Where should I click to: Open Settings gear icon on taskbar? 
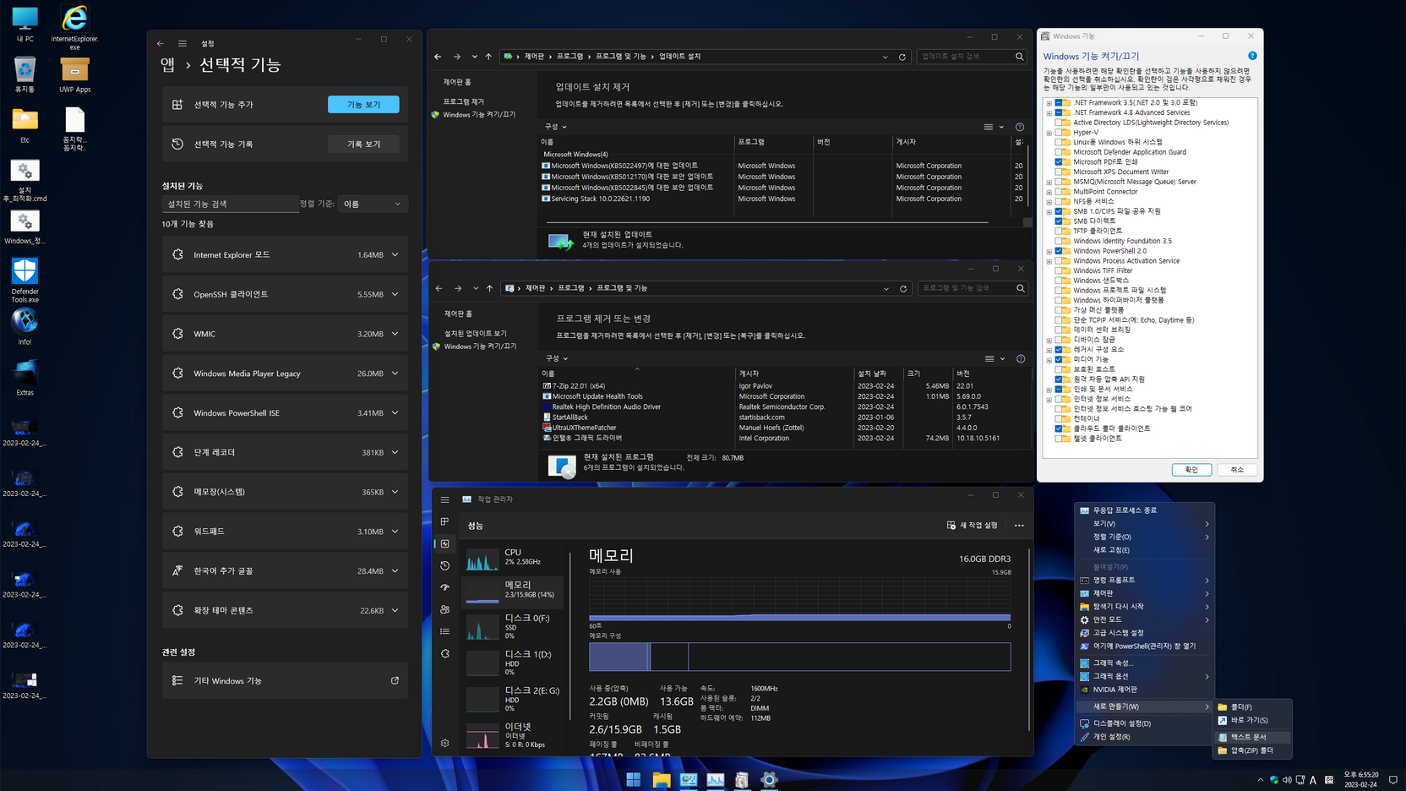point(769,779)
